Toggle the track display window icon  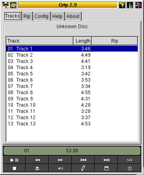point(106,168)
